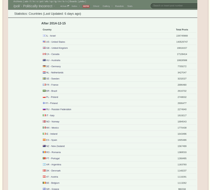Viewport: 210px width, 190px height.
Task: Click the Israel flag icon
Action: (44, 36)
